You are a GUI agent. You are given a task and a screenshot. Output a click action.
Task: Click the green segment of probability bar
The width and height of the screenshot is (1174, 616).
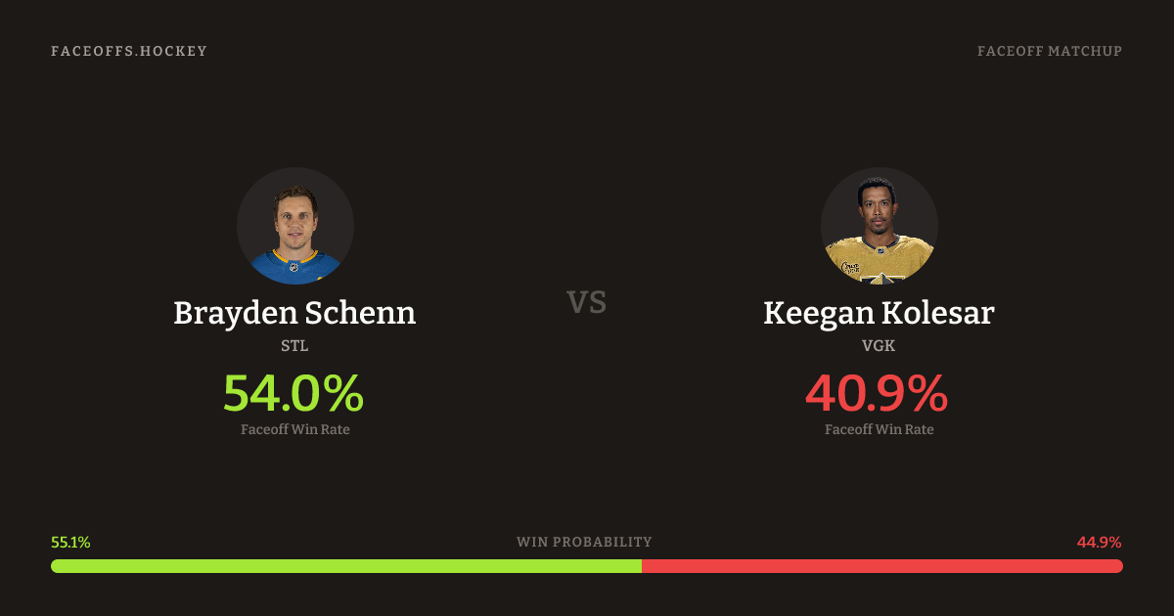coord(346,566)
